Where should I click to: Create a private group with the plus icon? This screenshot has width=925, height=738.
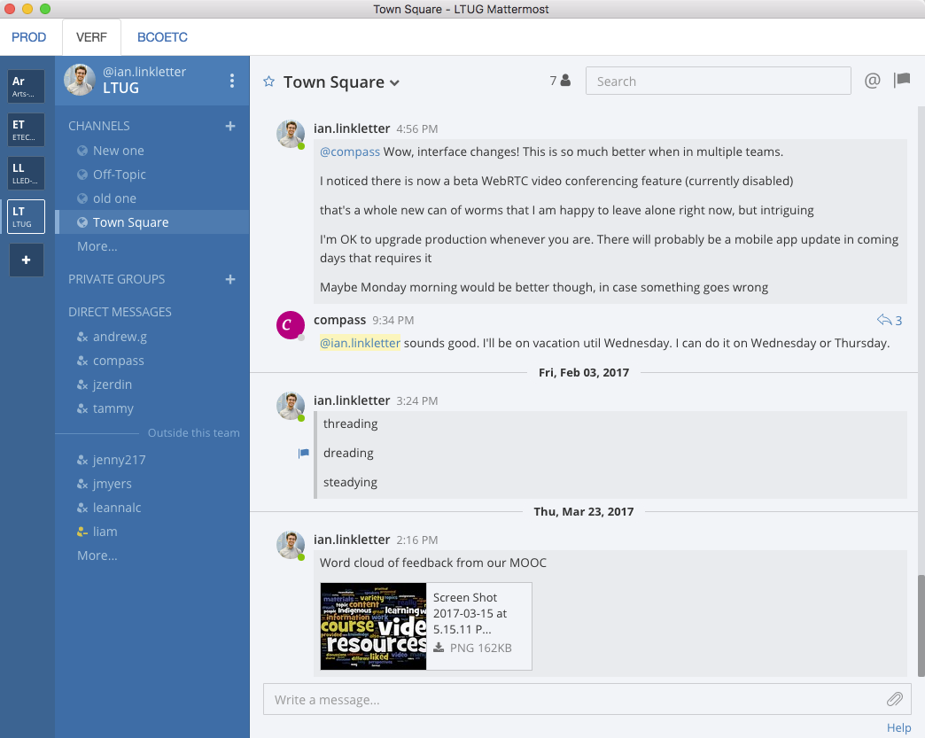click(x=229, y=278)
